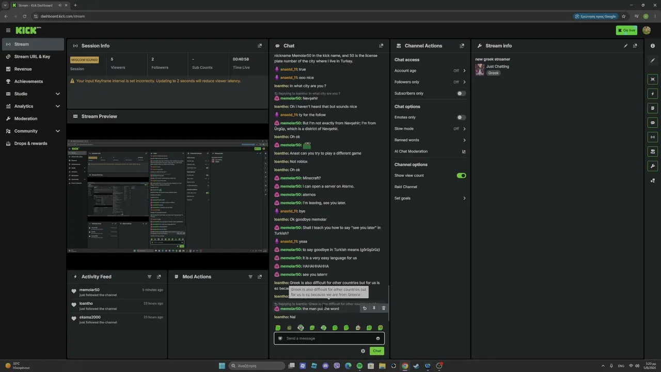Screen dimensions: 661x372
Task: Click the chat bubble icon in the right sidebar
Action: (653, 123)
